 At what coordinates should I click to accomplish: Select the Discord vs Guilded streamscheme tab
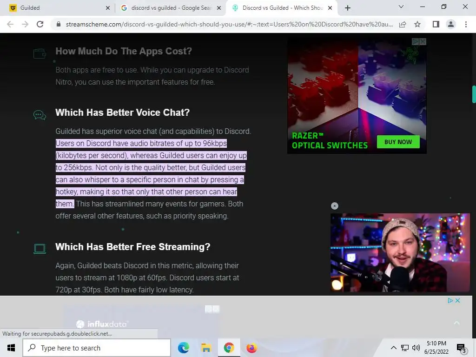281,8
